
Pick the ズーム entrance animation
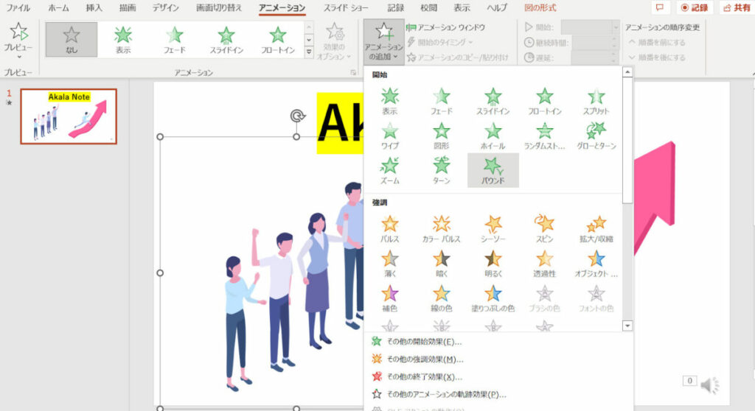coord(389,169)
